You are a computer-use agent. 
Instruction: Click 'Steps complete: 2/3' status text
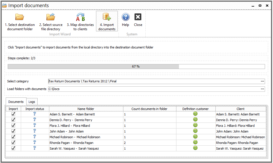21,58
